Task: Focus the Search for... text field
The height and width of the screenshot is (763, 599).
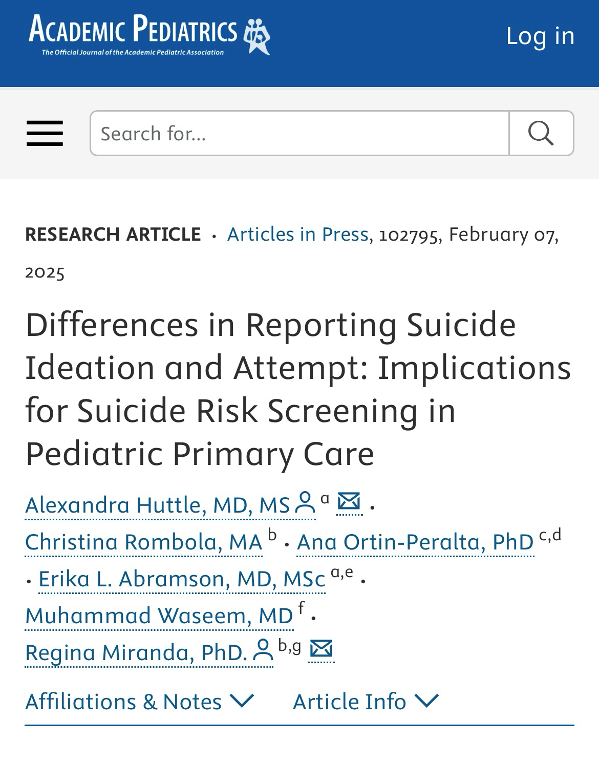Action: point(299,133)
